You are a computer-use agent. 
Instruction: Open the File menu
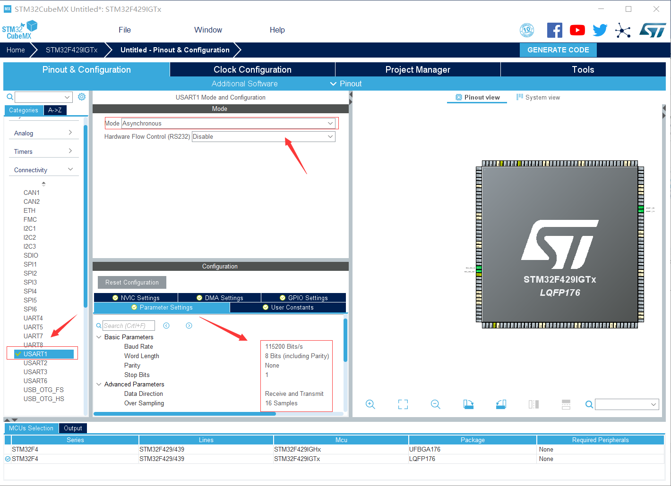tap(125, 30)
